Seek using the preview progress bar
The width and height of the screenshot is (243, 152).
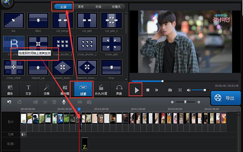coord(185,81)
